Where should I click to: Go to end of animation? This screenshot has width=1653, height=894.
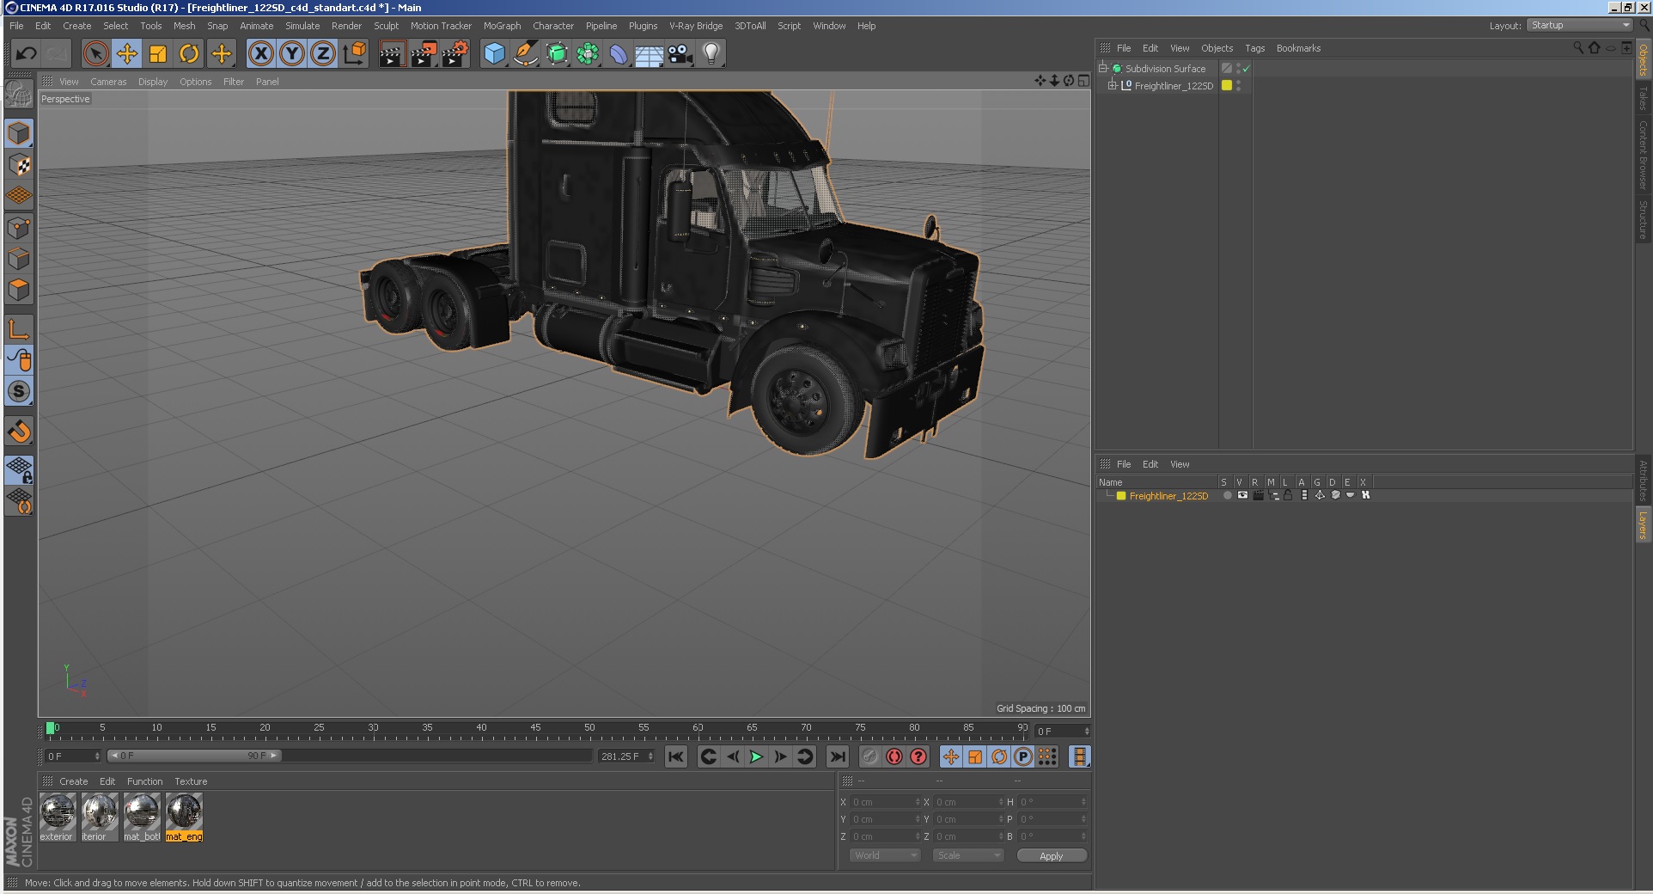click(x=837, y=756)
